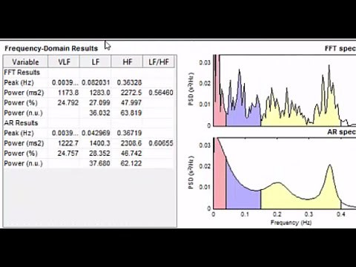Click AR LF percent value 28.352
The height and width of the screenshot is (267, 356).
[99, 154]
